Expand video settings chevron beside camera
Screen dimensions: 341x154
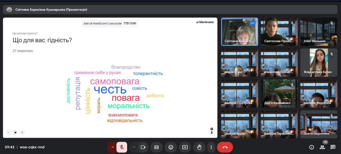tap(134, 147)
